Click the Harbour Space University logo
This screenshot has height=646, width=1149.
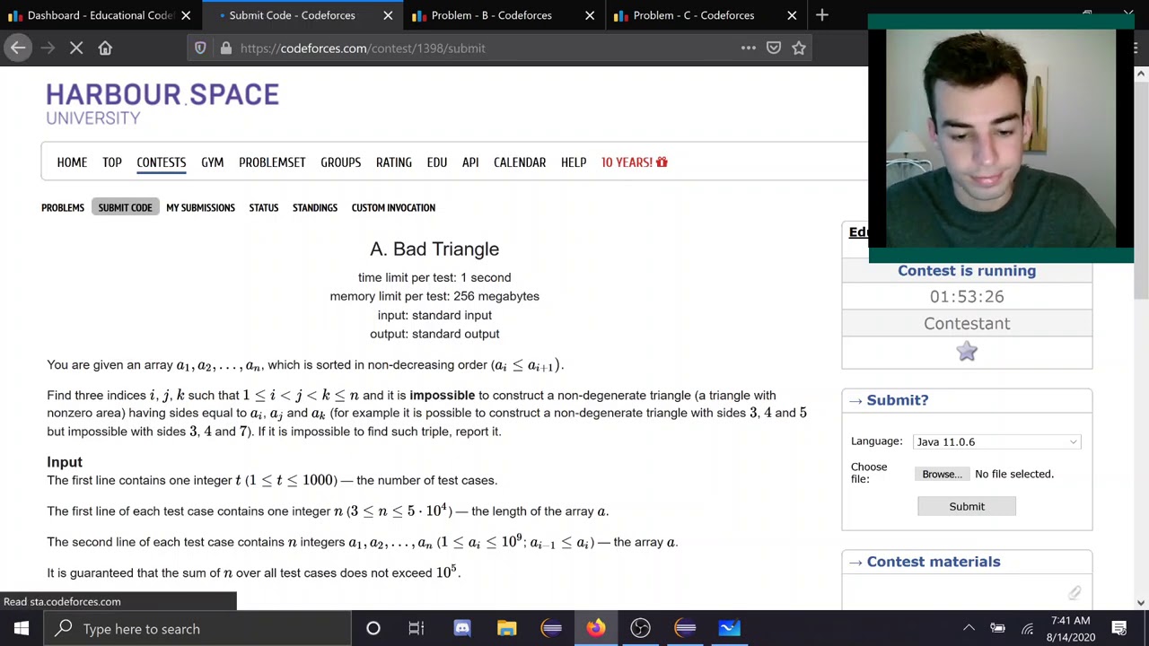[x=162, y=104]
